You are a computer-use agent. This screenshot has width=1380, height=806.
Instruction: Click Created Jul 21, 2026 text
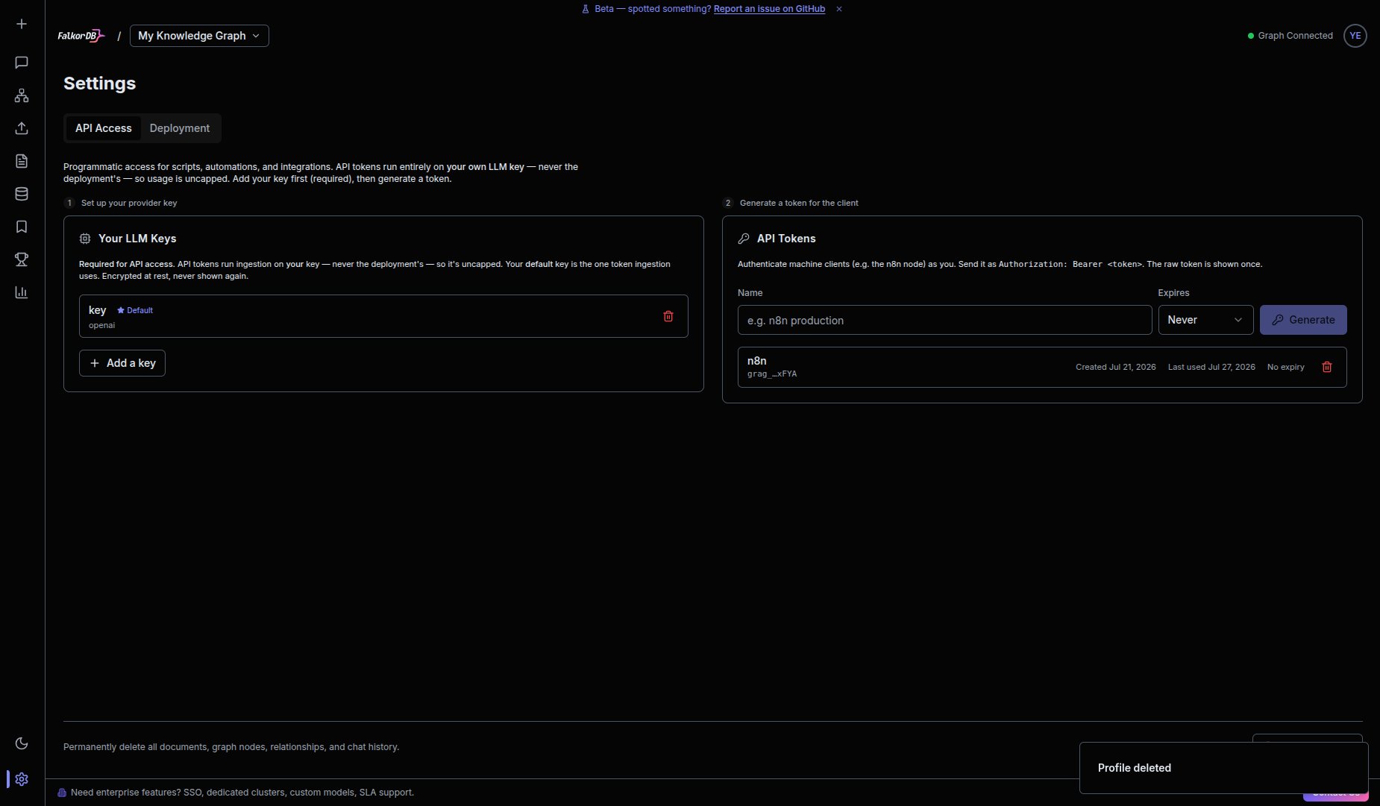pos(1116,367)
